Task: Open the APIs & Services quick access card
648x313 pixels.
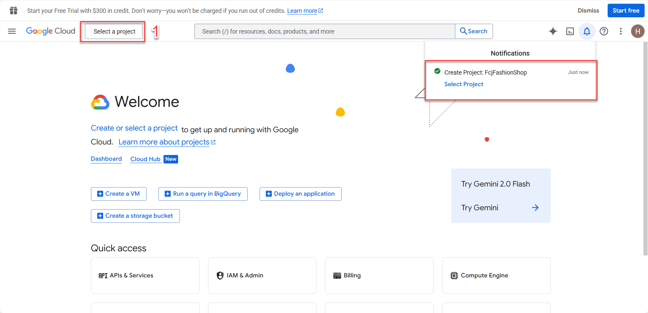Action: click(145, 276)
